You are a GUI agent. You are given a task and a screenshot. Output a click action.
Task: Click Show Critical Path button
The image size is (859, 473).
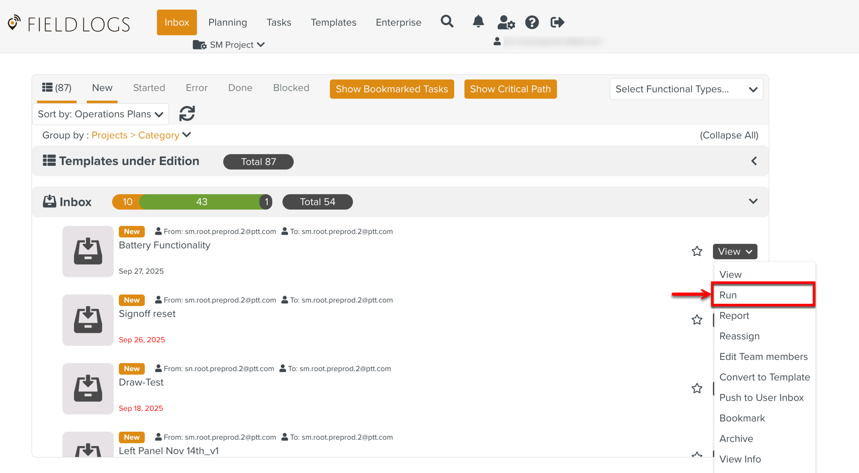pos(510,89)
